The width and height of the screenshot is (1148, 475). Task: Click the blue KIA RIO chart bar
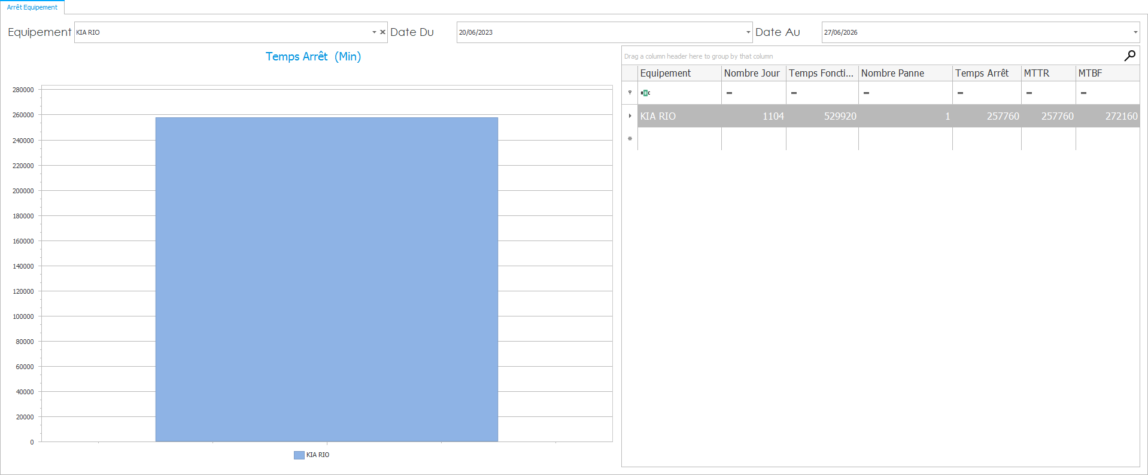click(326, 279)
